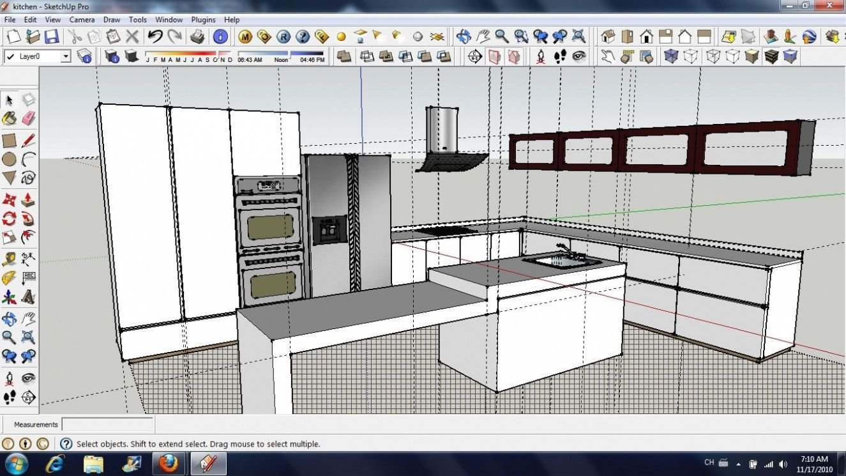Click the Iso house view icon
846x476 pixels.
pos(608,36)
